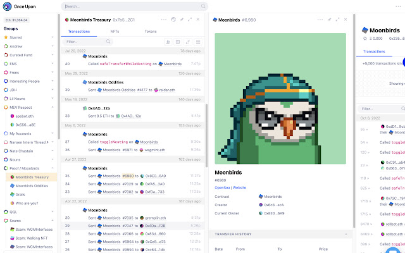The image size is (405, 253).
Task: Expand the ENS group
Action: (x=53, y=64)
